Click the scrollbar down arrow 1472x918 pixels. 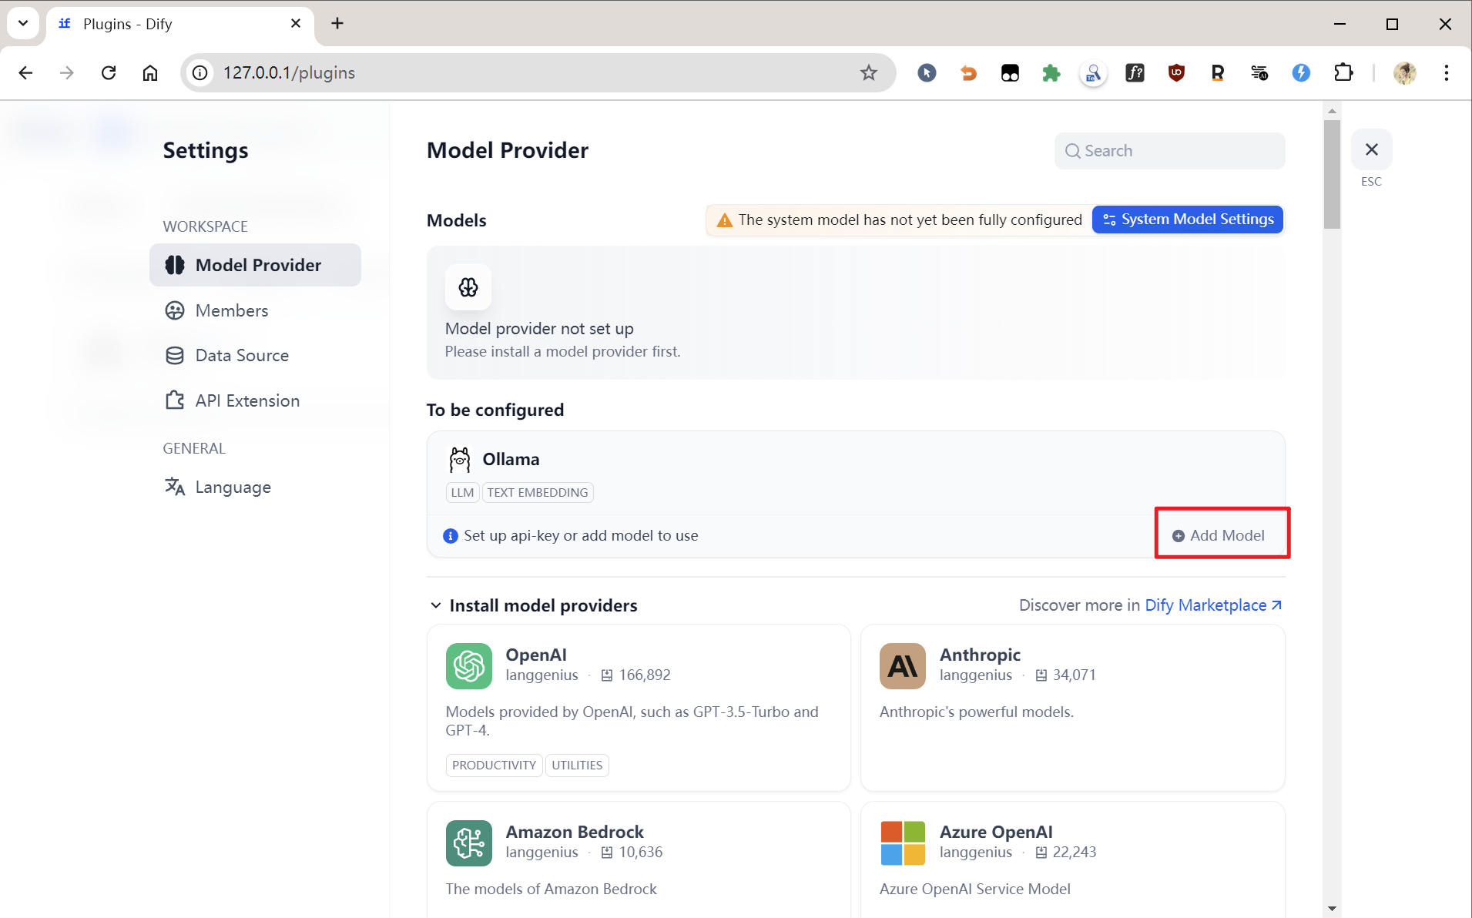coord(1332,909)
